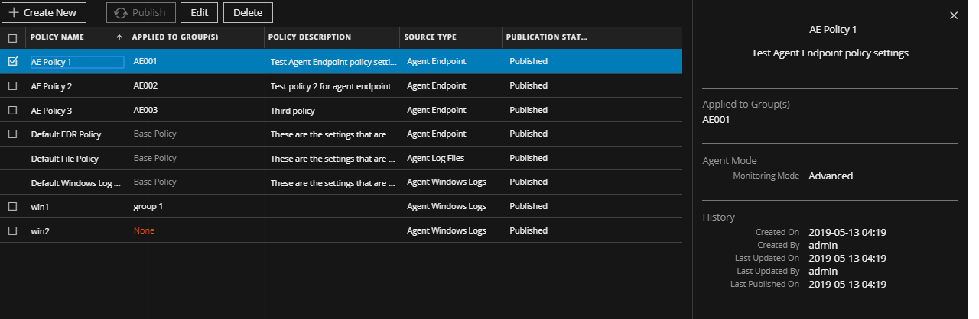Select the Default File Policy name
Viewport: 979px width, 319px height.
pyautogui.click(x=64, y=159)
